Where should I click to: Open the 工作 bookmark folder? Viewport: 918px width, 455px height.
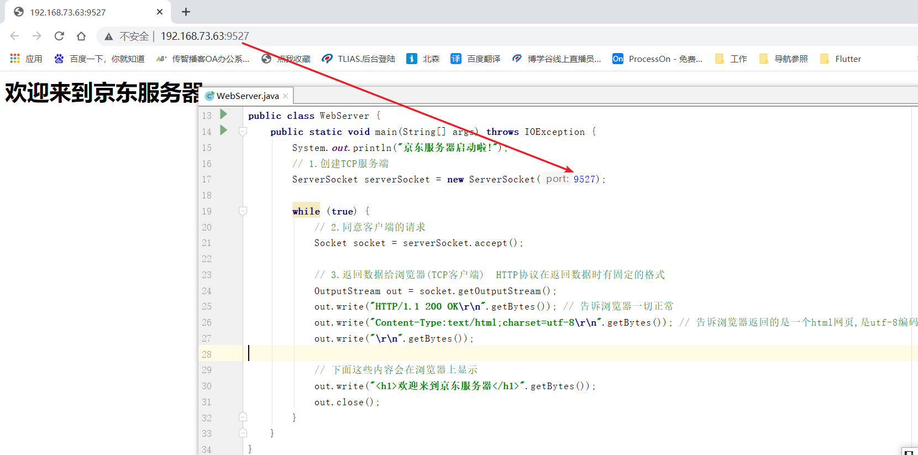point(731,59)
